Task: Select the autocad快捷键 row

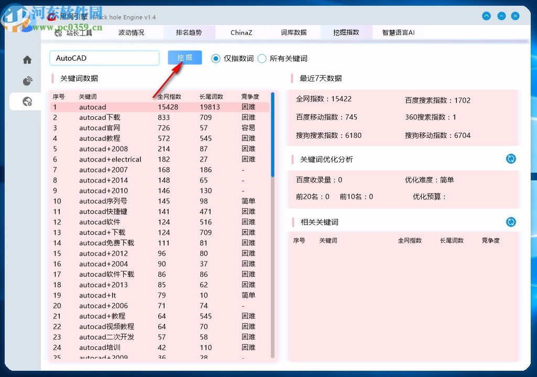Action: [x=160, y=212]
